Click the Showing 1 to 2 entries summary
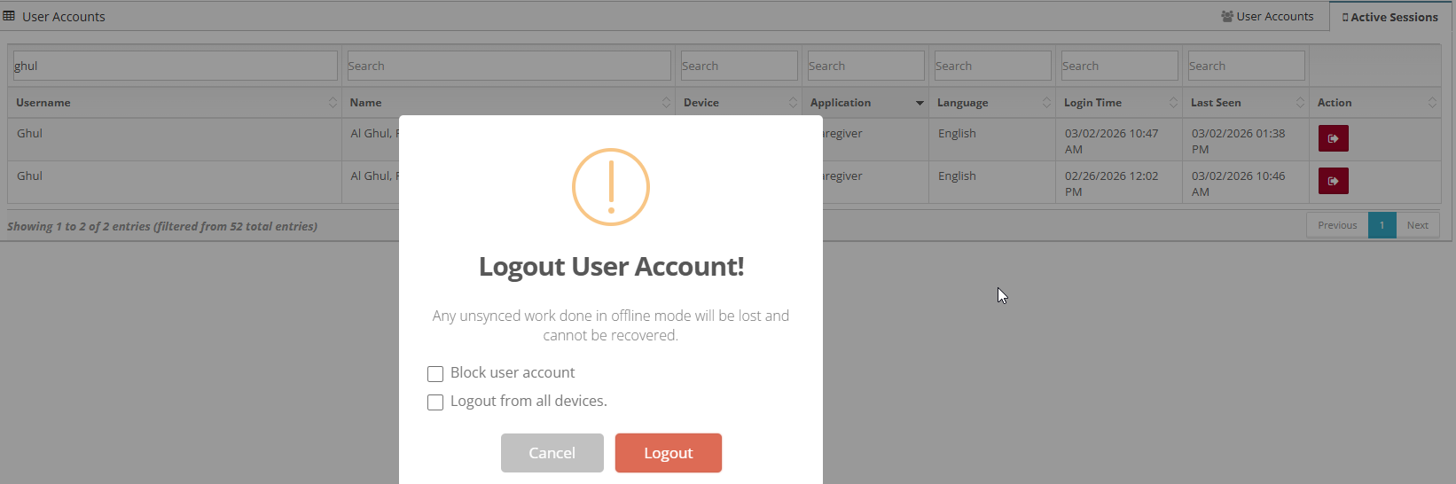 (162, 226)
